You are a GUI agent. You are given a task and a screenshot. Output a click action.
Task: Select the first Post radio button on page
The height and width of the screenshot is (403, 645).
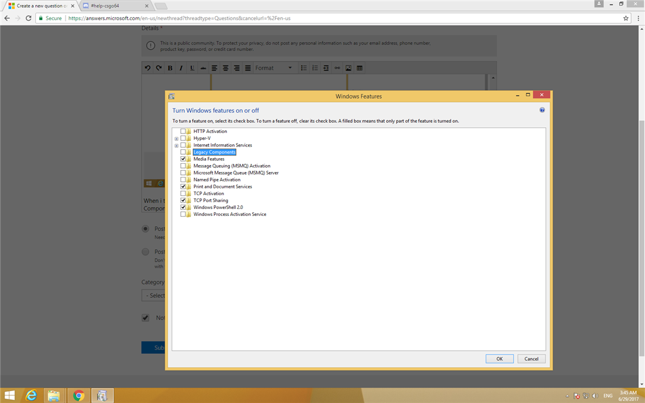(146, 229)
